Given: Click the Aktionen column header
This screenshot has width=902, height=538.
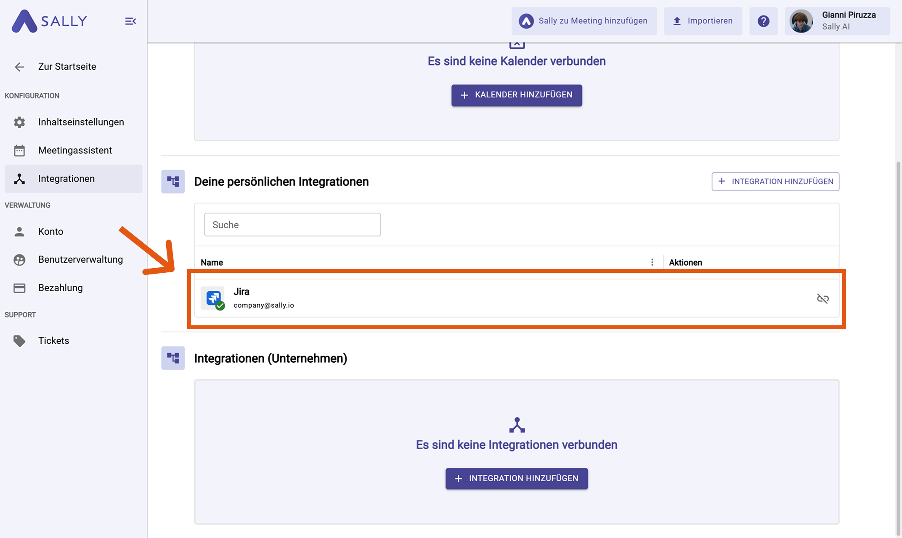Looking at the screenshot, I should coord(685,262).
